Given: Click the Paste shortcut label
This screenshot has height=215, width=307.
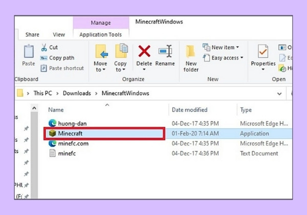Looking at the screenshot, I should click(67, 68).
